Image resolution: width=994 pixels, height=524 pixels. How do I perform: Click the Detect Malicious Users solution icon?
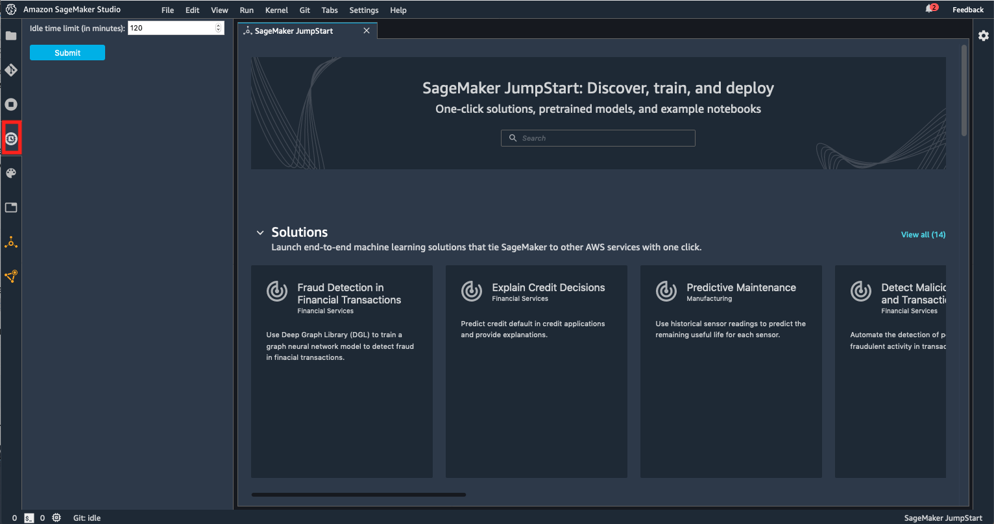tap(861, 291)
